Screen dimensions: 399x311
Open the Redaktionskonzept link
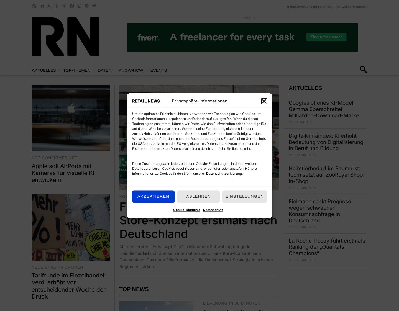pyautogui.click(x=302, y=7)
